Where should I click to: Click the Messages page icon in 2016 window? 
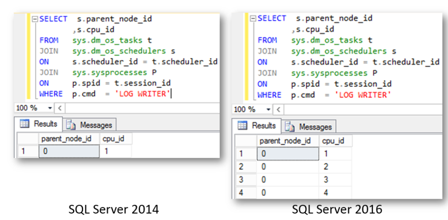[x=289, y=127]
